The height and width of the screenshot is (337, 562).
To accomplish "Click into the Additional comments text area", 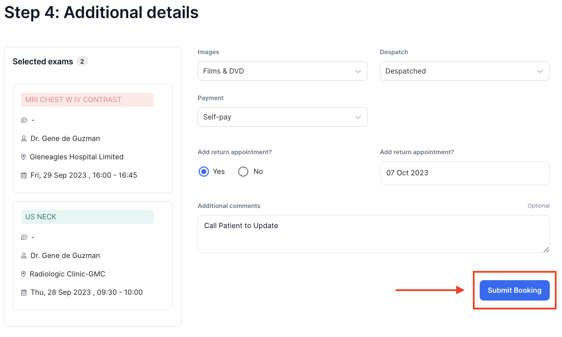I will 373,234.
